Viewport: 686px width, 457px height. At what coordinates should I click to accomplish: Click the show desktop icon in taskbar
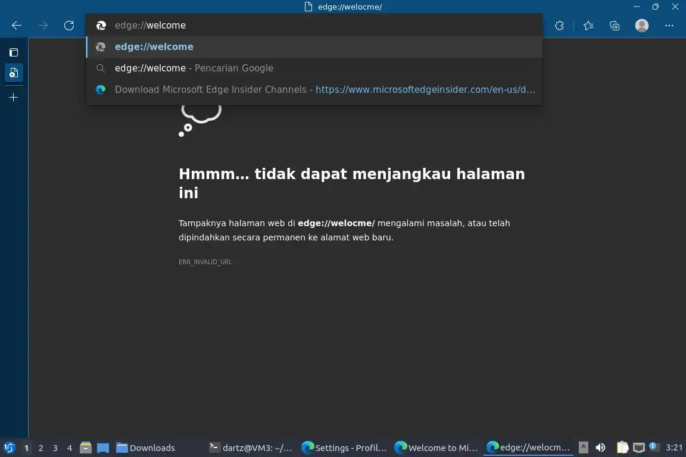[x=103, y=448]
